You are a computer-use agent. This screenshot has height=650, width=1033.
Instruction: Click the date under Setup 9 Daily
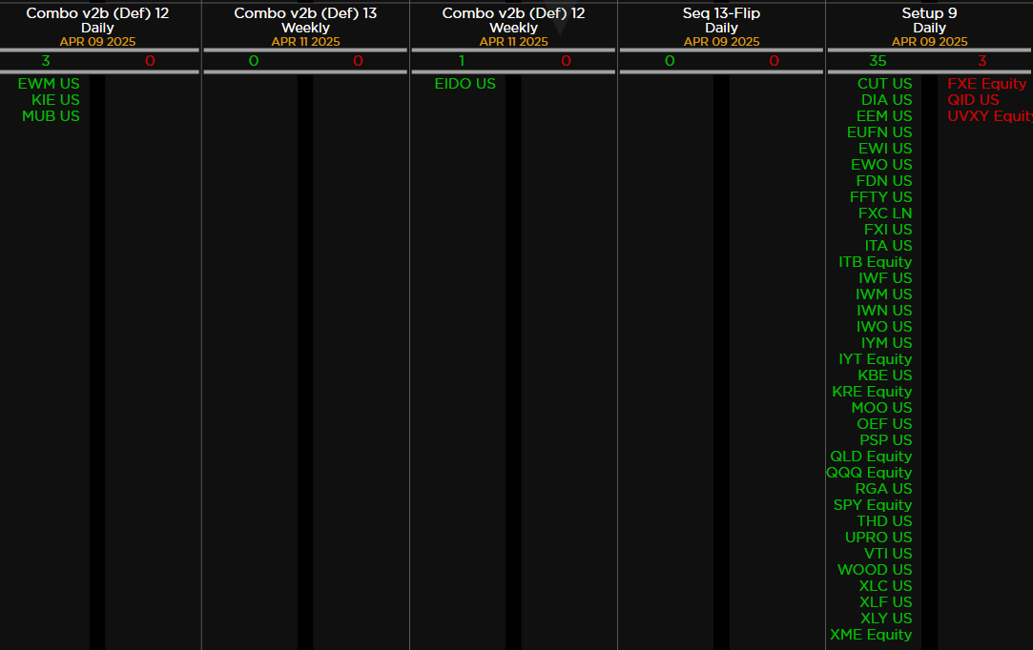pyautogui.click(x=930, y=42)
